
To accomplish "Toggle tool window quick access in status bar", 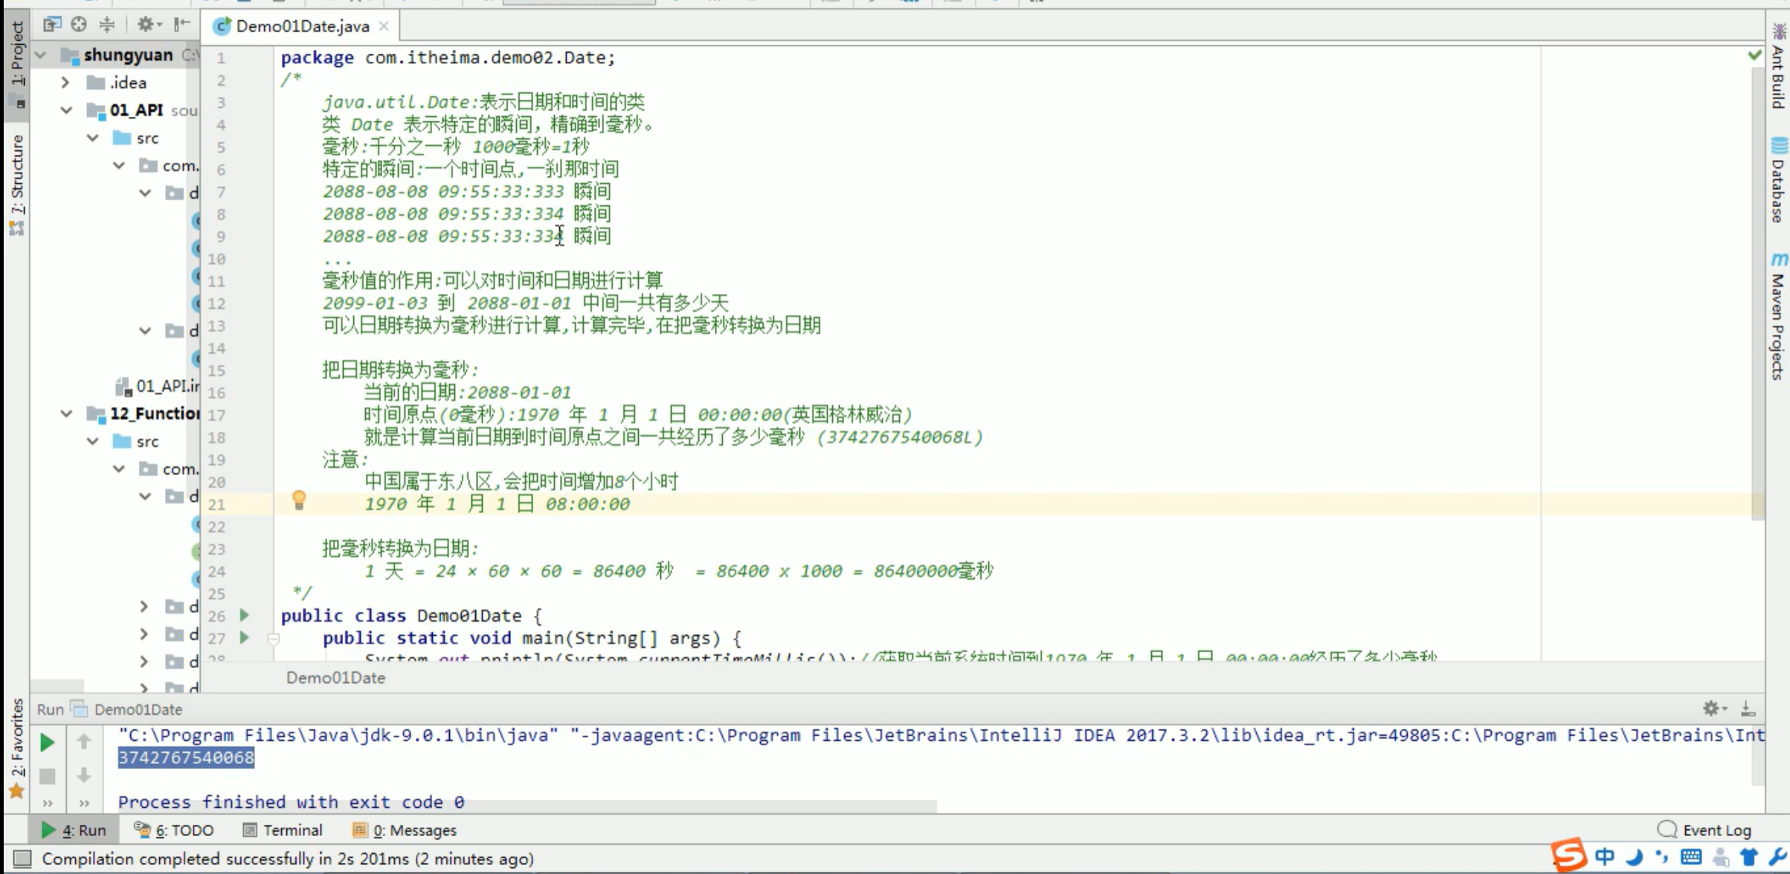I will 22,858.
